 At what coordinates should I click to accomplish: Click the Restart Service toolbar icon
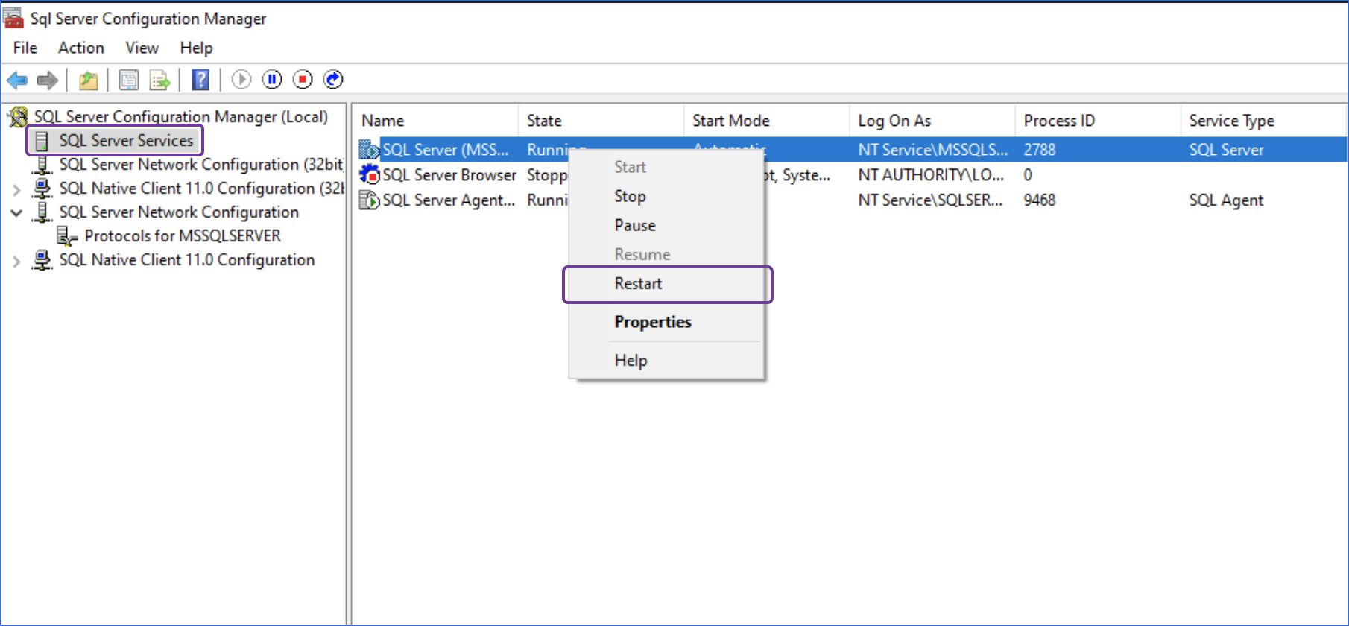(333, 79)
